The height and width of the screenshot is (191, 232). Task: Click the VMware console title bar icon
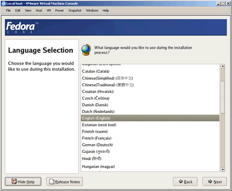(x=3, y=3)
